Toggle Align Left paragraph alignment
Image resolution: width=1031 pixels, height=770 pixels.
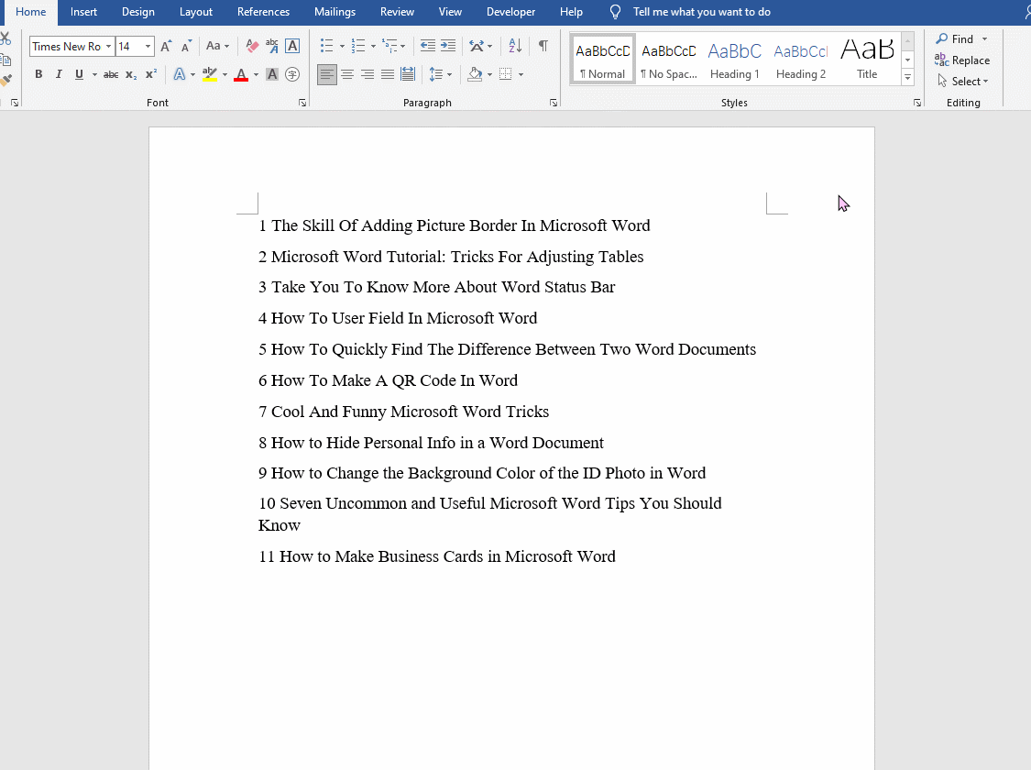tap(327, 74)
